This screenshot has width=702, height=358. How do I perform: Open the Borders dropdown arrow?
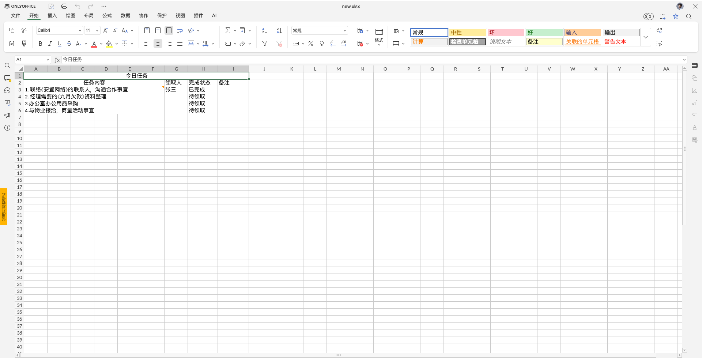pos(132,44)
